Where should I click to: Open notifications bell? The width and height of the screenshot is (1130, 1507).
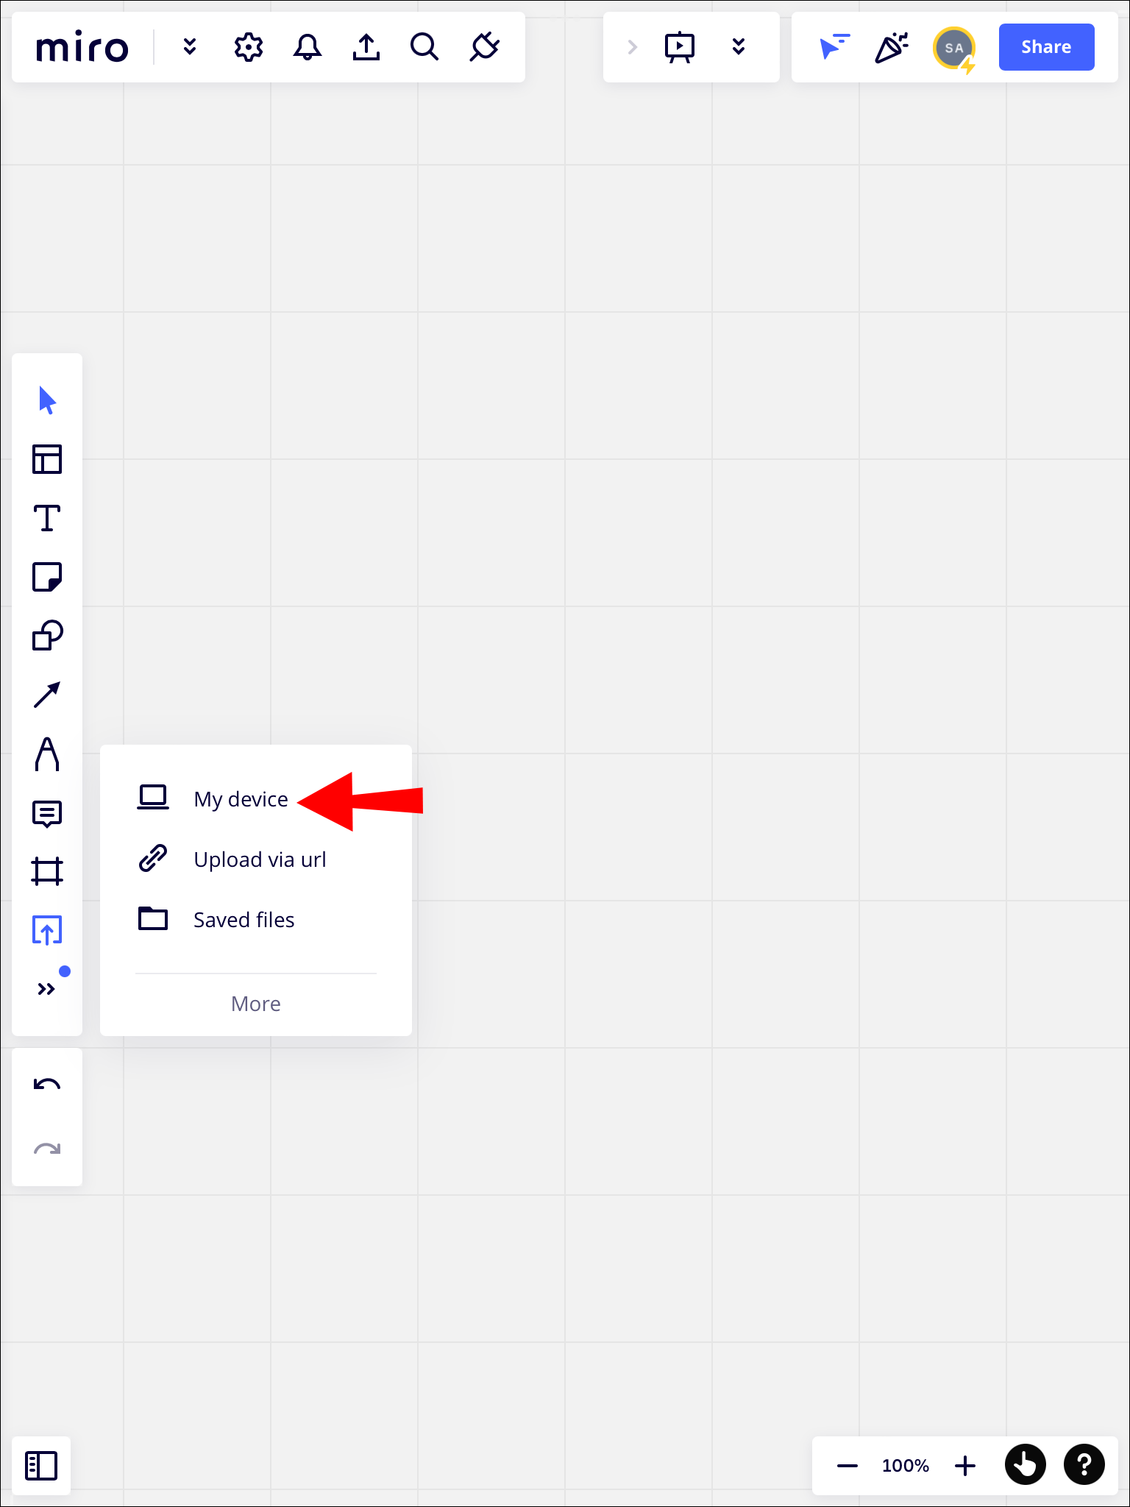308,47
